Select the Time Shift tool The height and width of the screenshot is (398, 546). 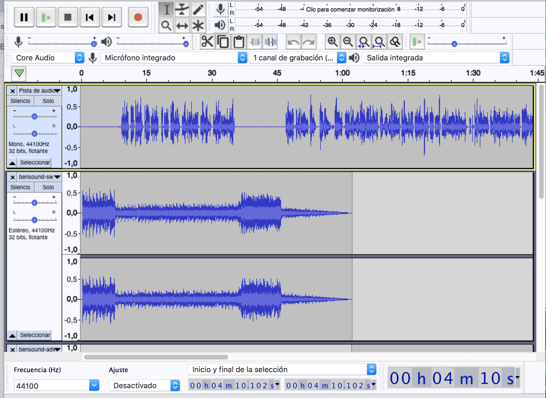[x=182, y=26]
